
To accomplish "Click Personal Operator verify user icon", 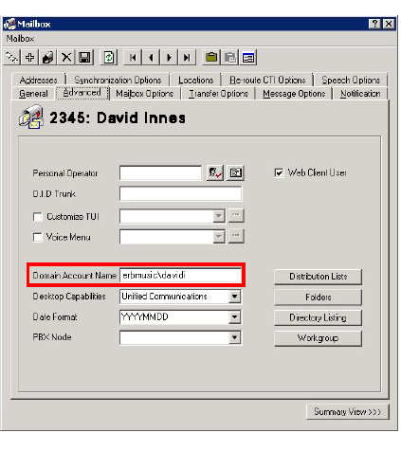I will coord(215,172).
